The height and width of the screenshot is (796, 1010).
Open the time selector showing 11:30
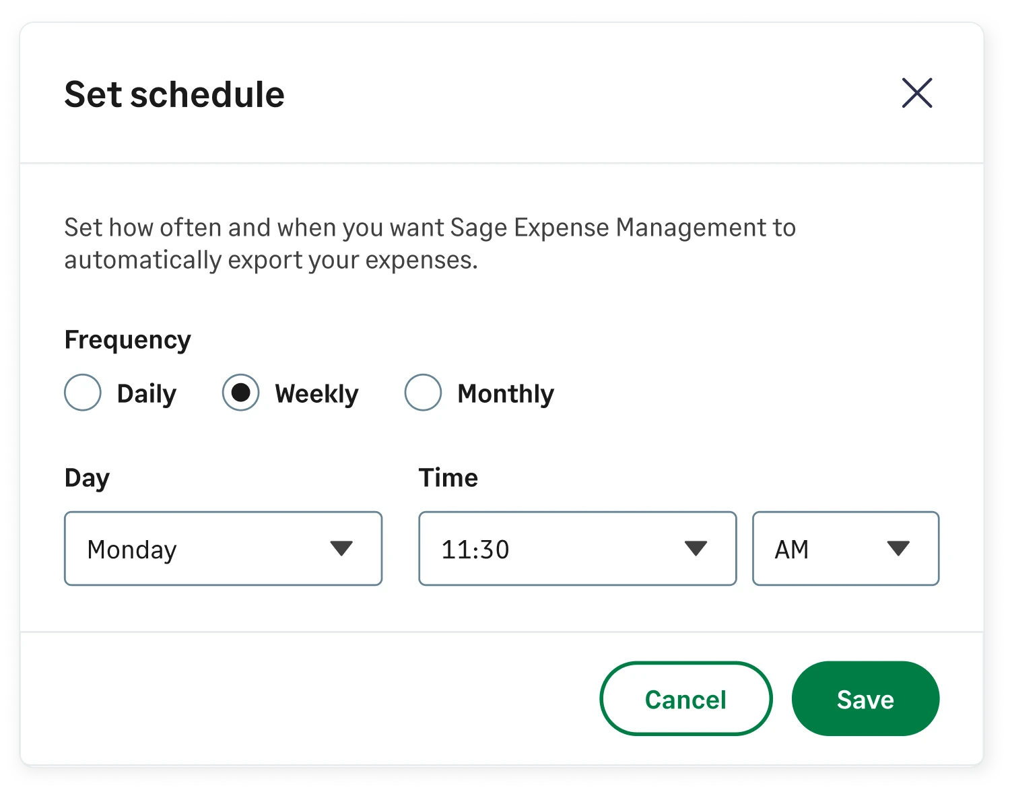tap(576, 548)
